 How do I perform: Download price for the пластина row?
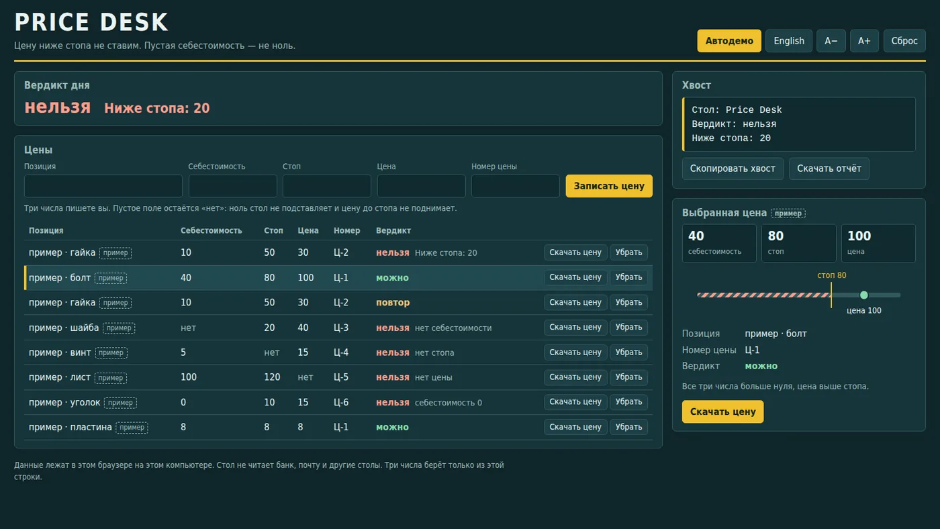[x=575, y=426]
